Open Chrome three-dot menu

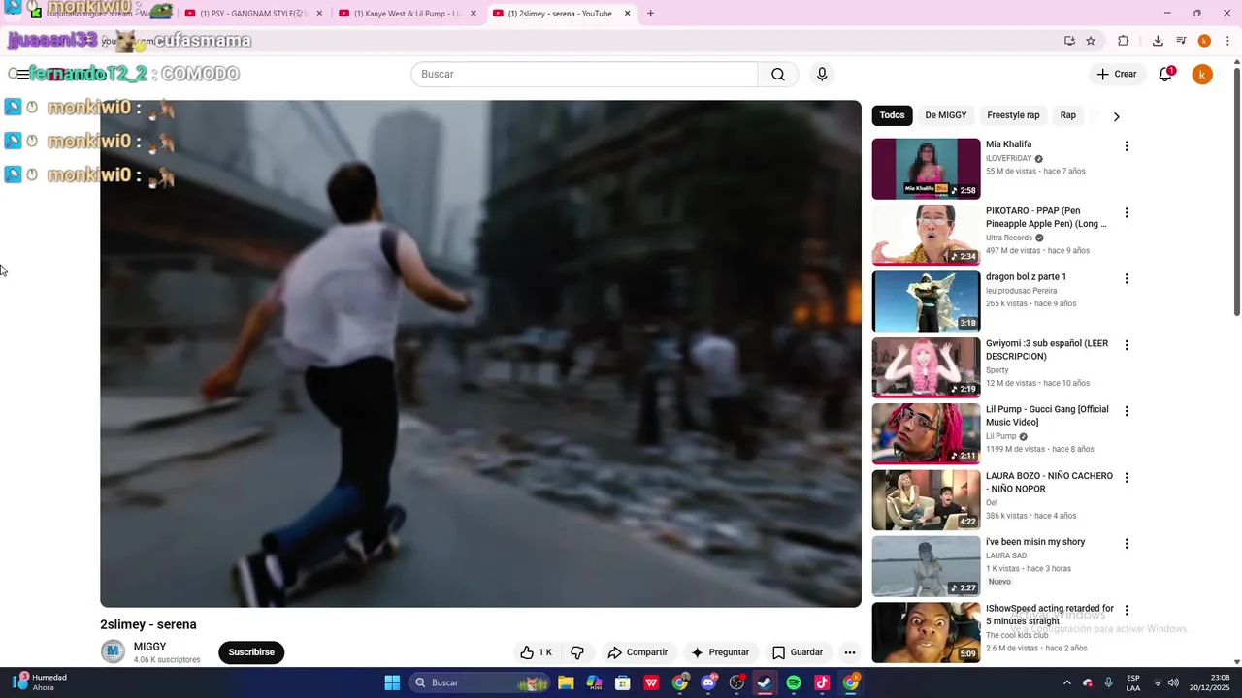click(1228, 41)
